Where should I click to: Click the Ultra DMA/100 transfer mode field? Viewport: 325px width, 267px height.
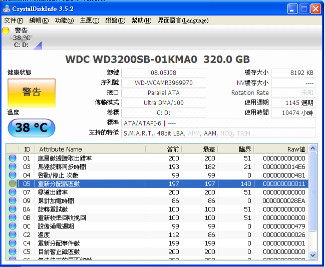point(164,103)
